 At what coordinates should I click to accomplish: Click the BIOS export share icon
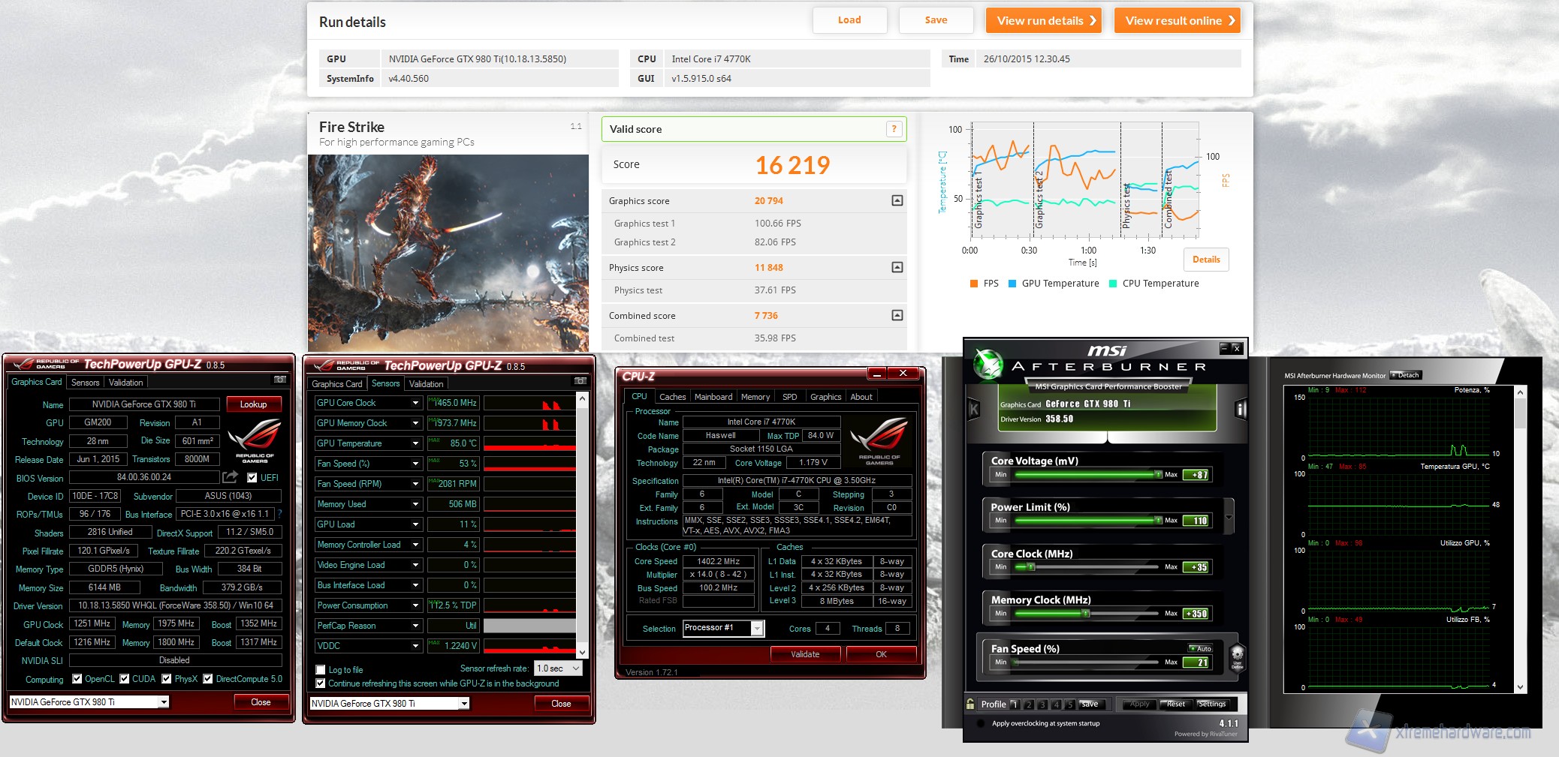(231, 477)
